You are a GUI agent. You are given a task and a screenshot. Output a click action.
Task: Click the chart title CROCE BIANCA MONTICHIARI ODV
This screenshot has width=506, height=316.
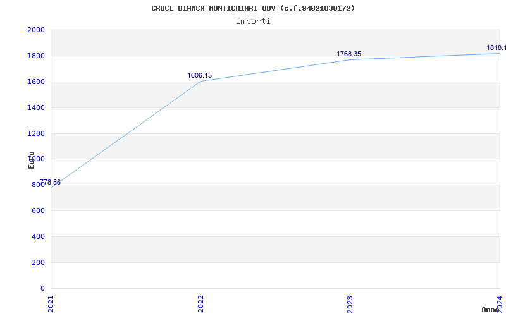tap(253, 8)
